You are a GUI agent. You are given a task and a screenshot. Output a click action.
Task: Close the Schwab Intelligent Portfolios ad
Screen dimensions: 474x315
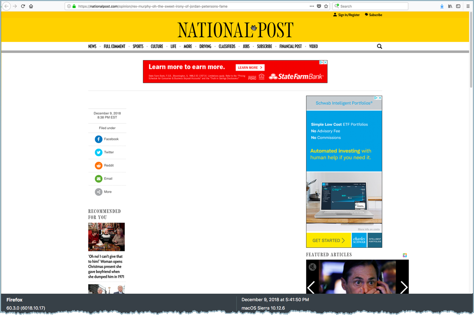pos(380,98)
